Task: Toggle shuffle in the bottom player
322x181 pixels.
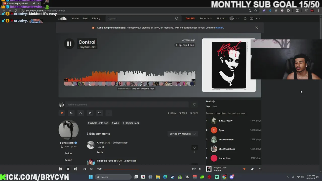Action: tap(85, 169)
